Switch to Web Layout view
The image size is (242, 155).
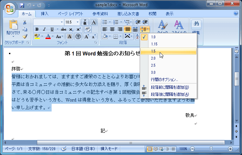161,149
